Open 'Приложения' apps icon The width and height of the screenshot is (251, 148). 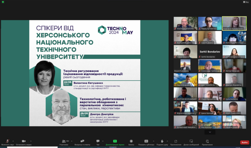(176, 141)
